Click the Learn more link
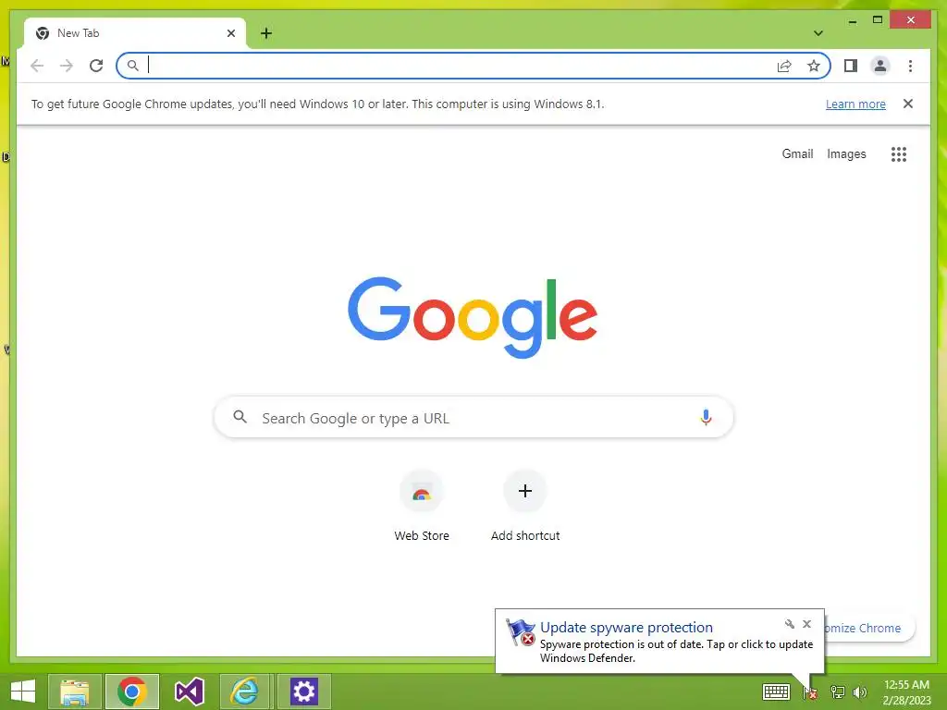The width and height of the screenshot is (947, 710). (855, 104)
